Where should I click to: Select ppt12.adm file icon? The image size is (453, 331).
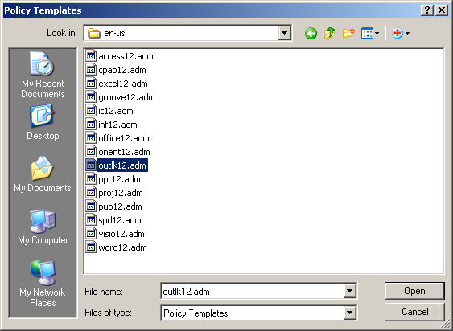(91, 179)
